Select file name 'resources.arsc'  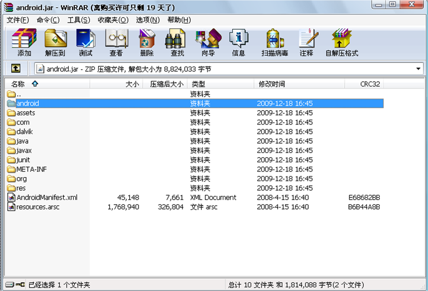click(x=38, y=207)
